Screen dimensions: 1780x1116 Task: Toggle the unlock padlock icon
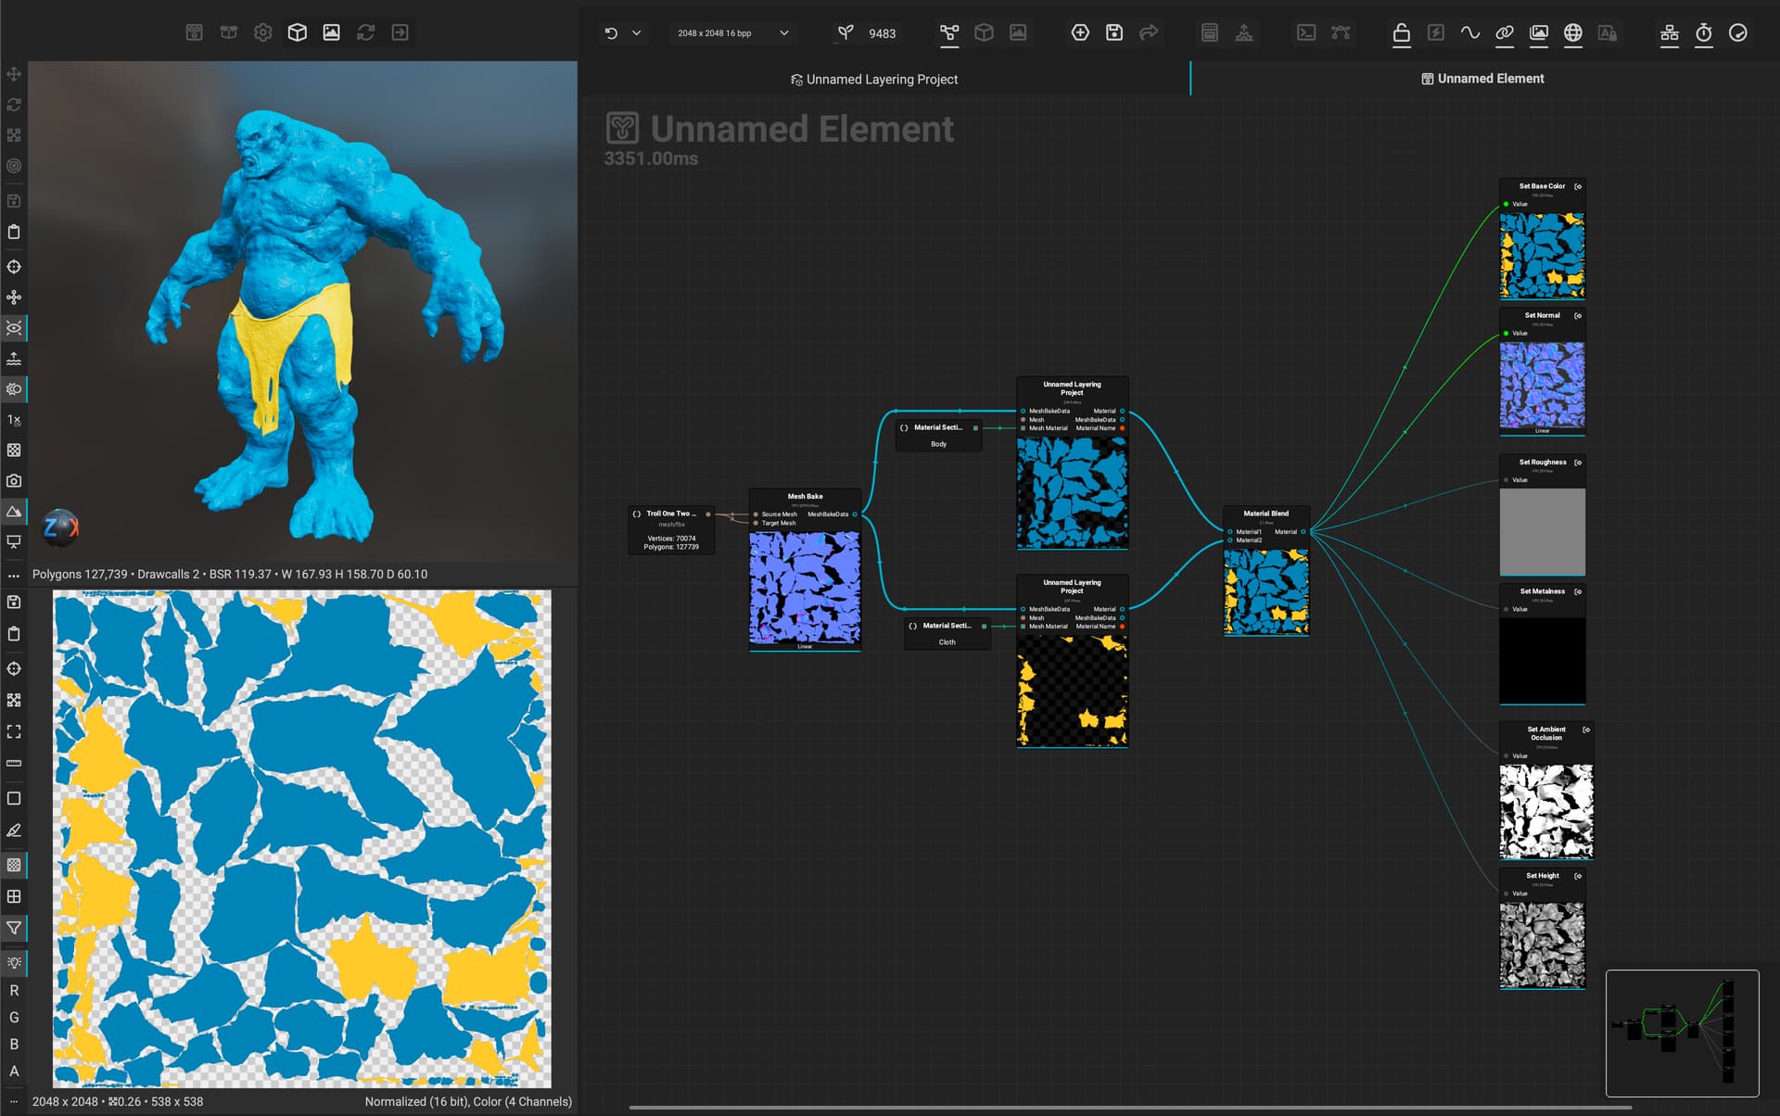[1401, 33]
